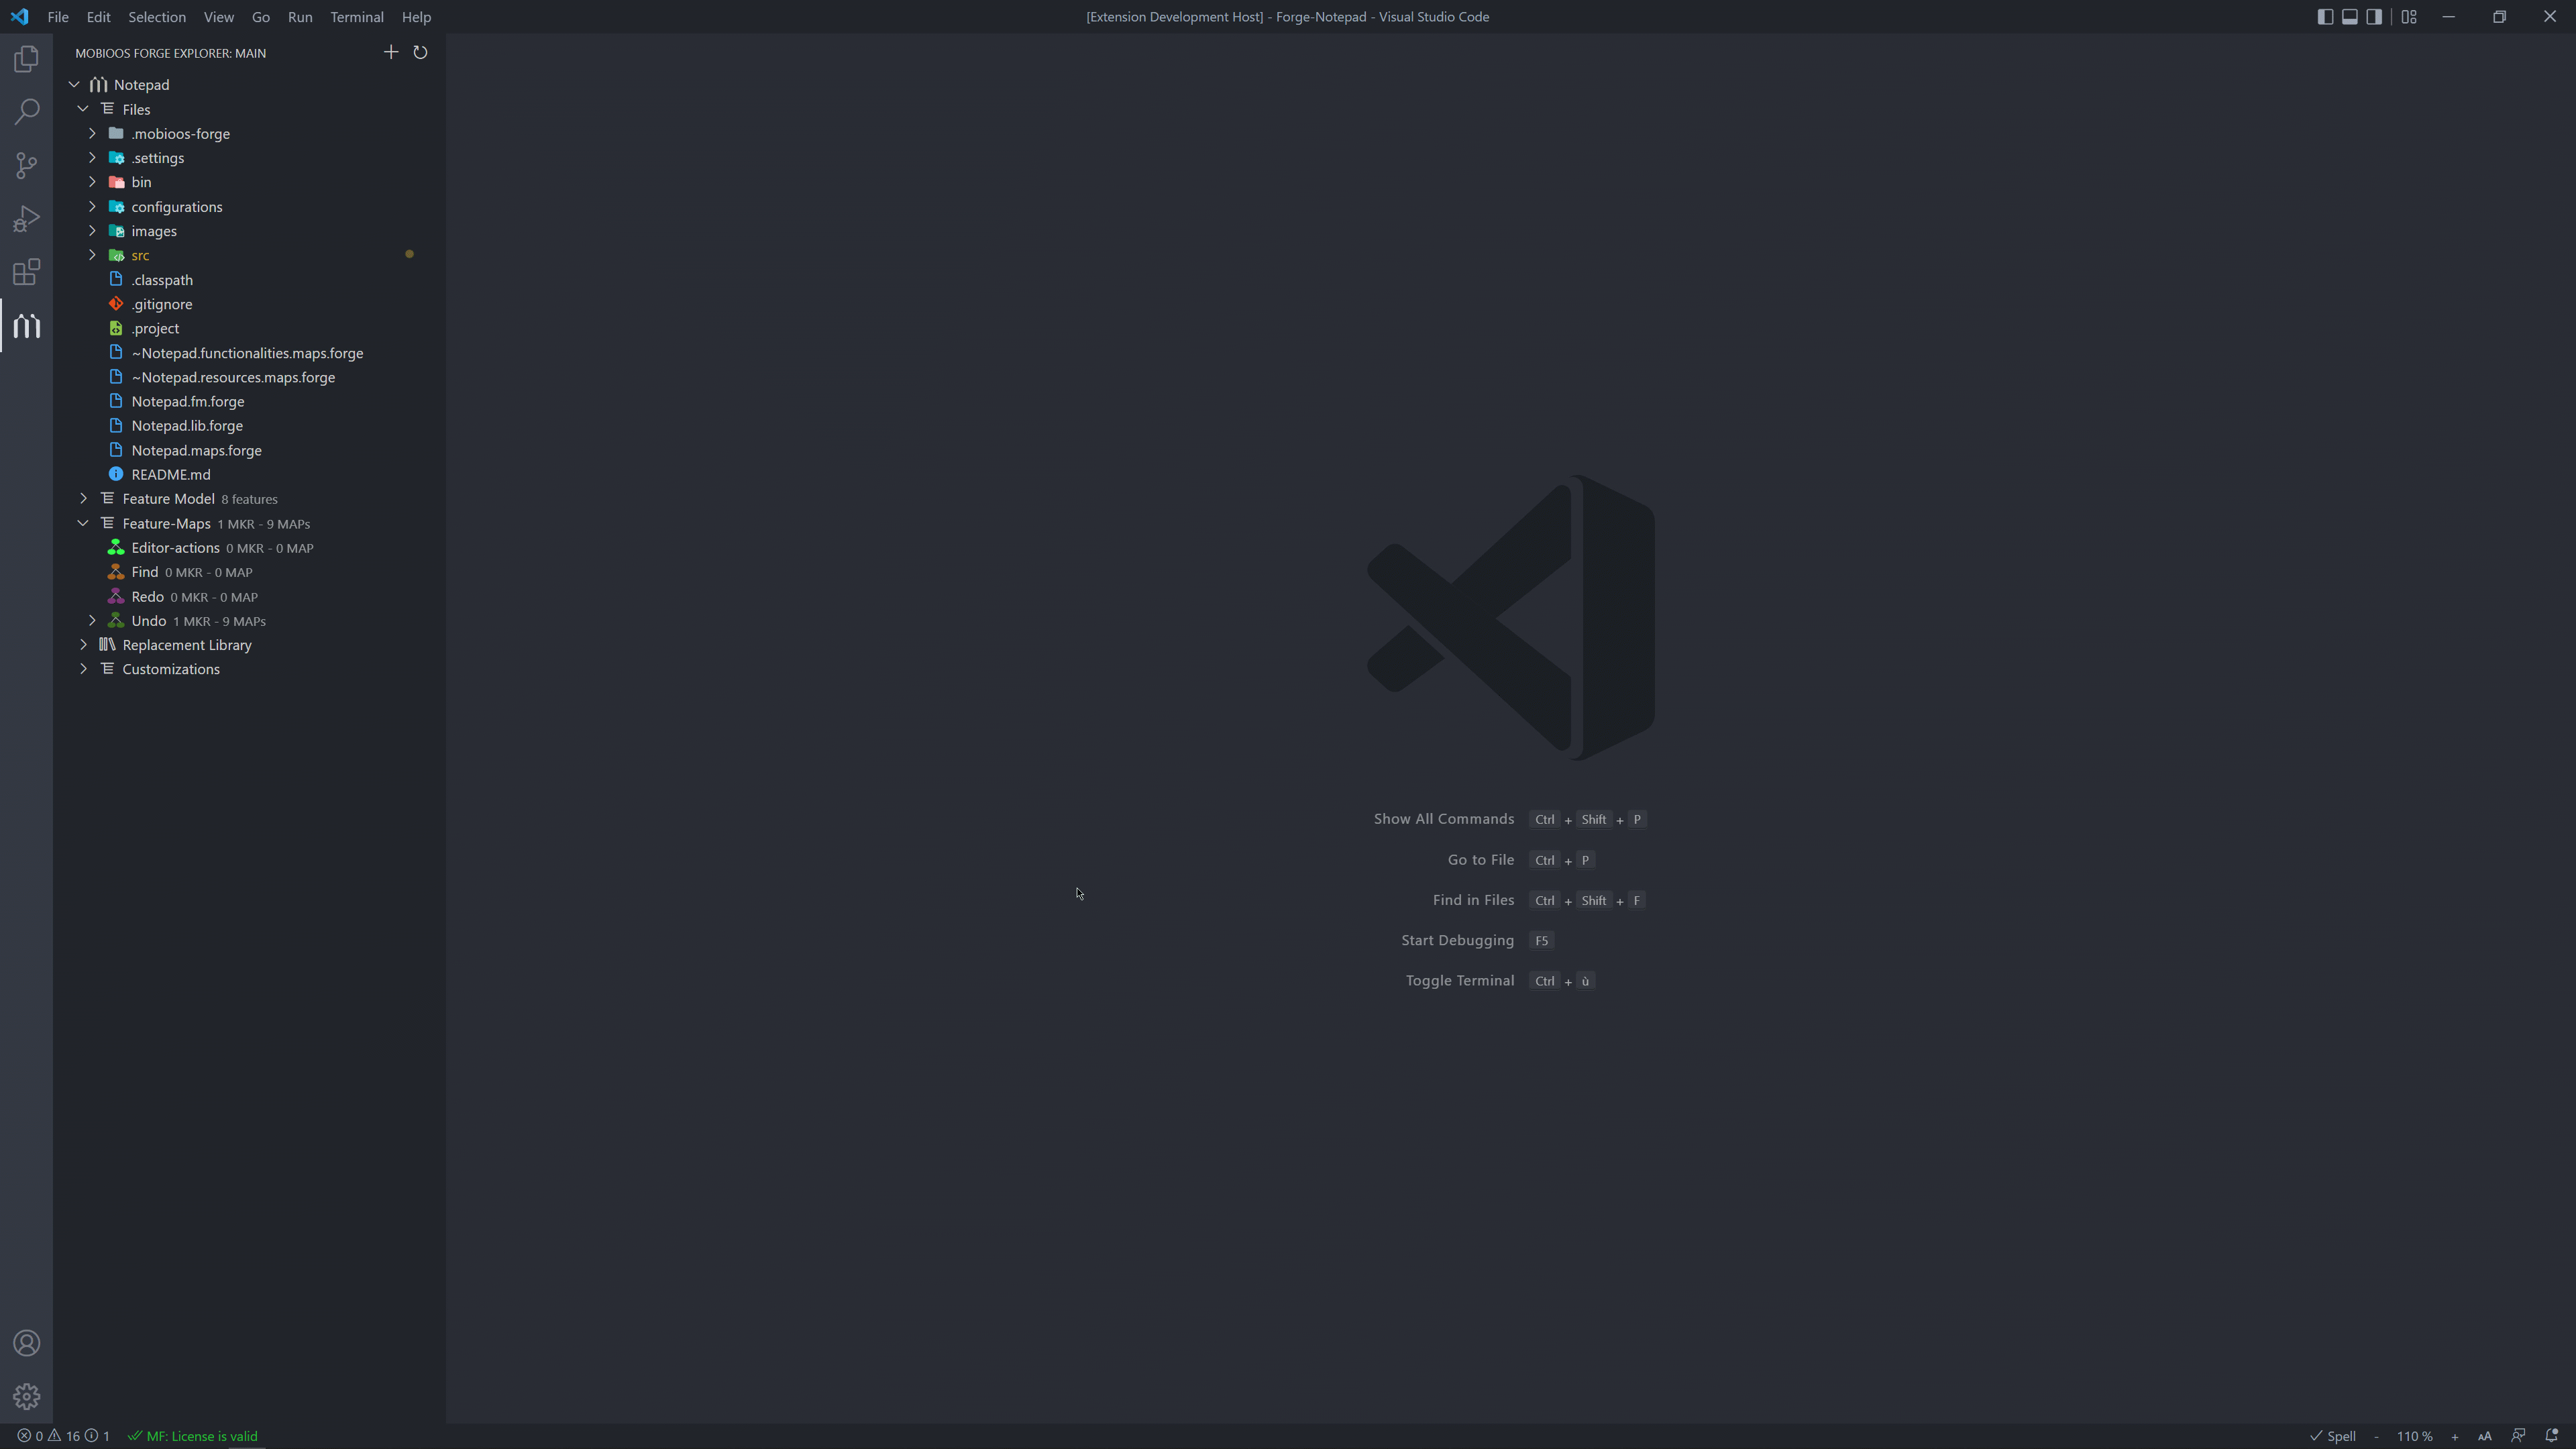Open the Extensions view
The height and width of the screenshot is (1449, 2576).
point(27,272)
